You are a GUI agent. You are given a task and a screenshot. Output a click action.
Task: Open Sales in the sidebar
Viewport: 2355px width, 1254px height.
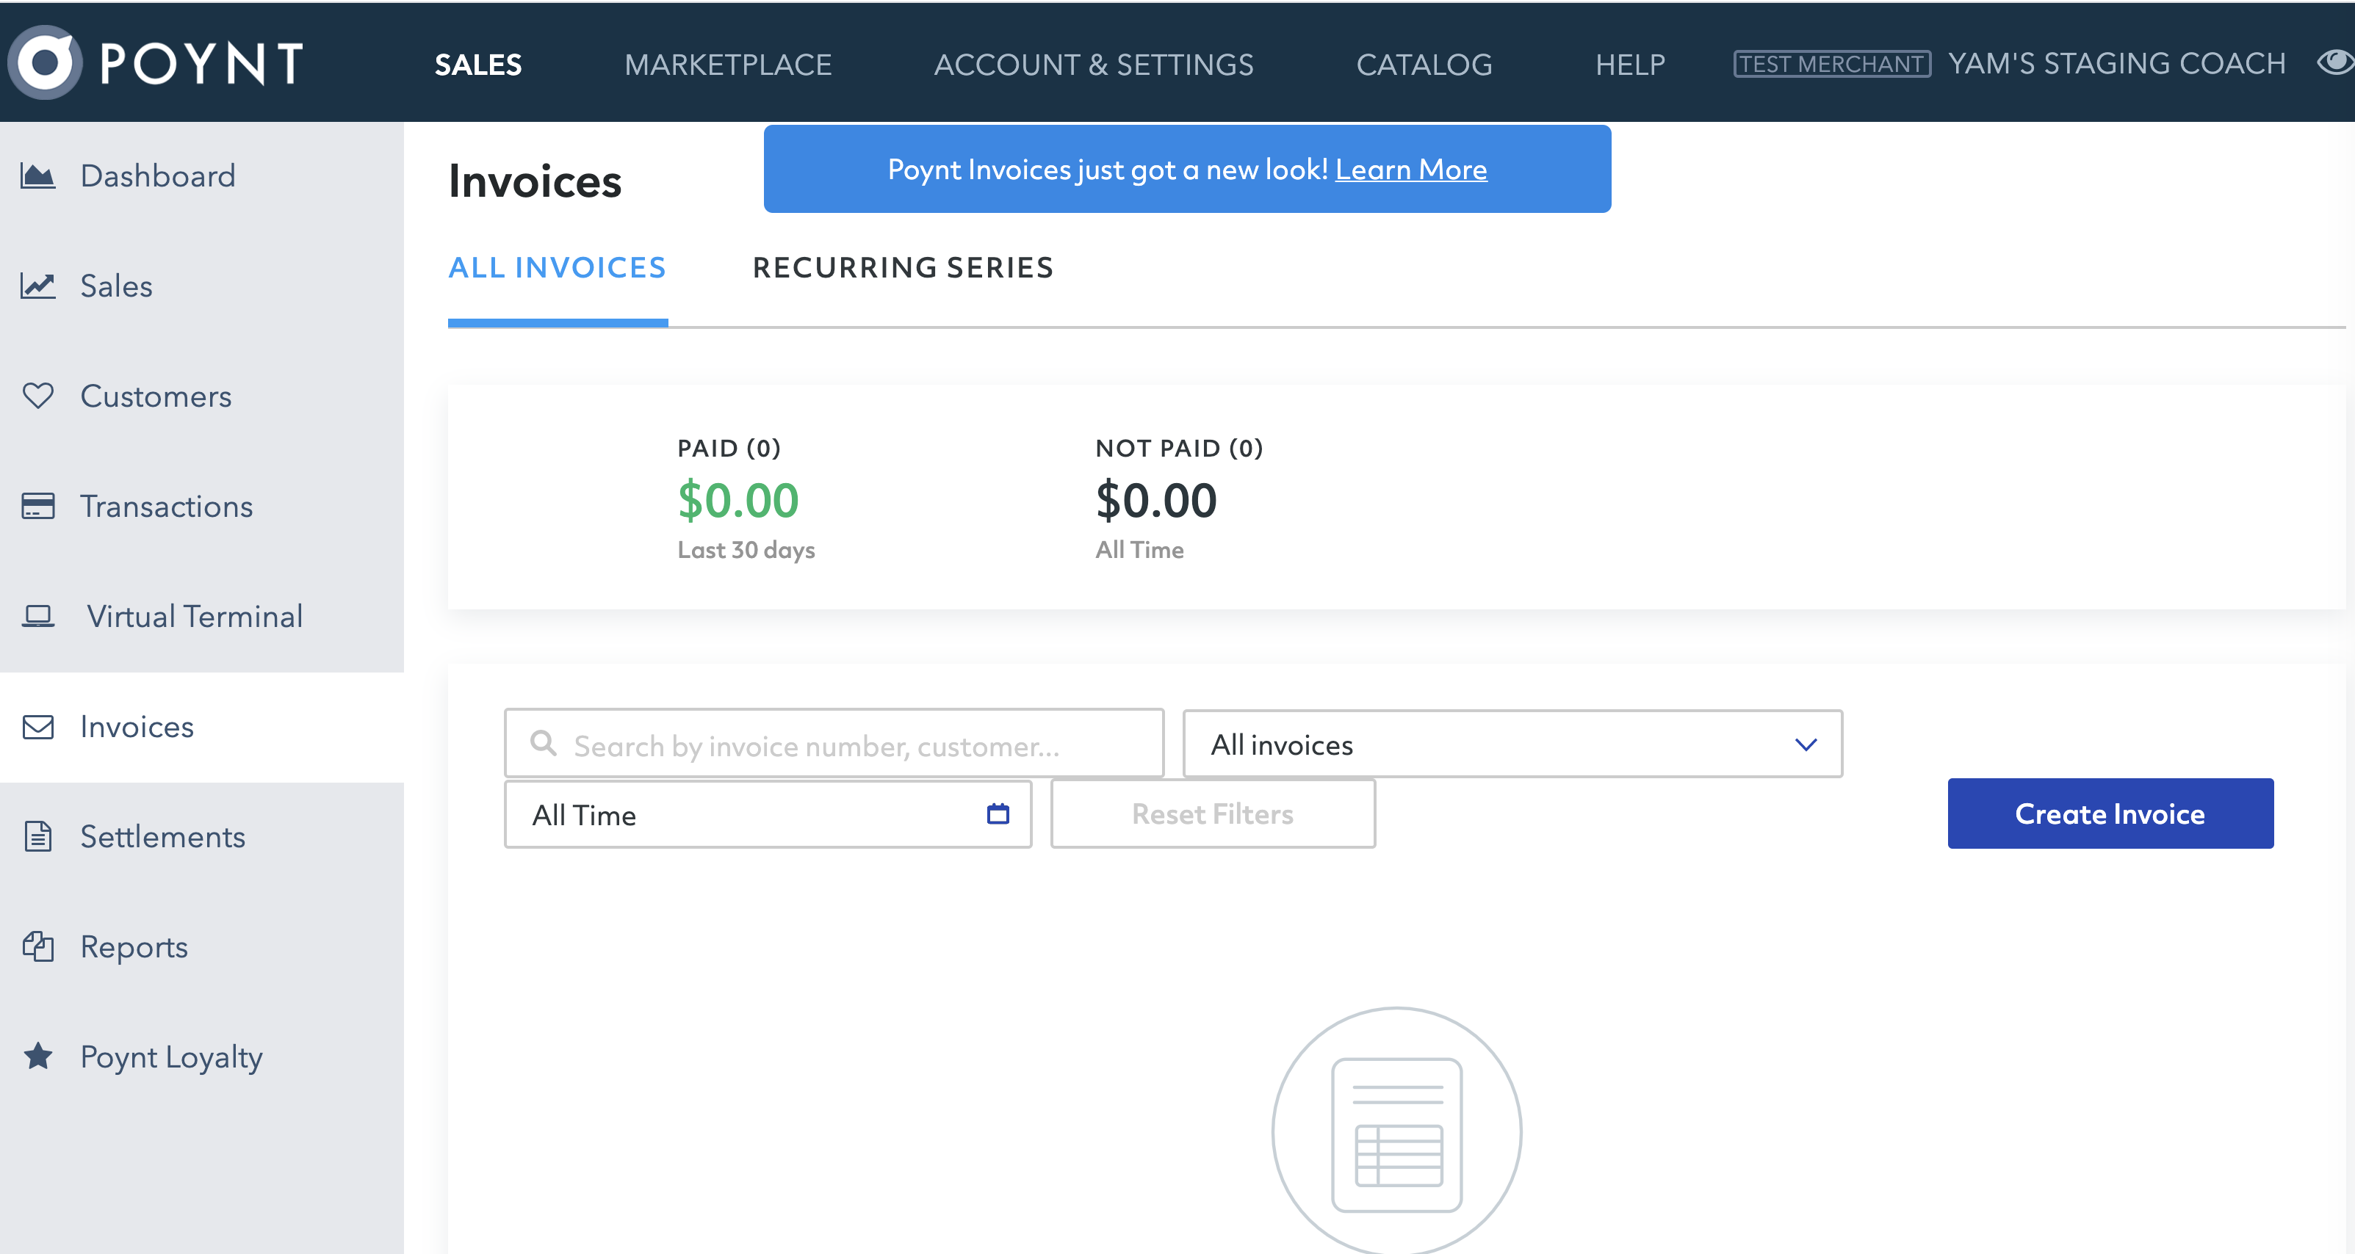(x=202, y=286)
